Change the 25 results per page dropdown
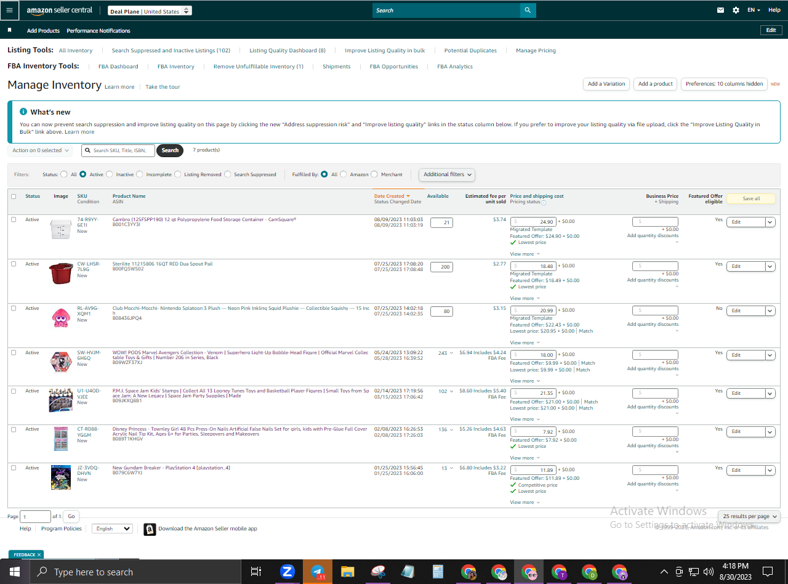The height and width of the screenshot is (584, 788). click(749, 516)
